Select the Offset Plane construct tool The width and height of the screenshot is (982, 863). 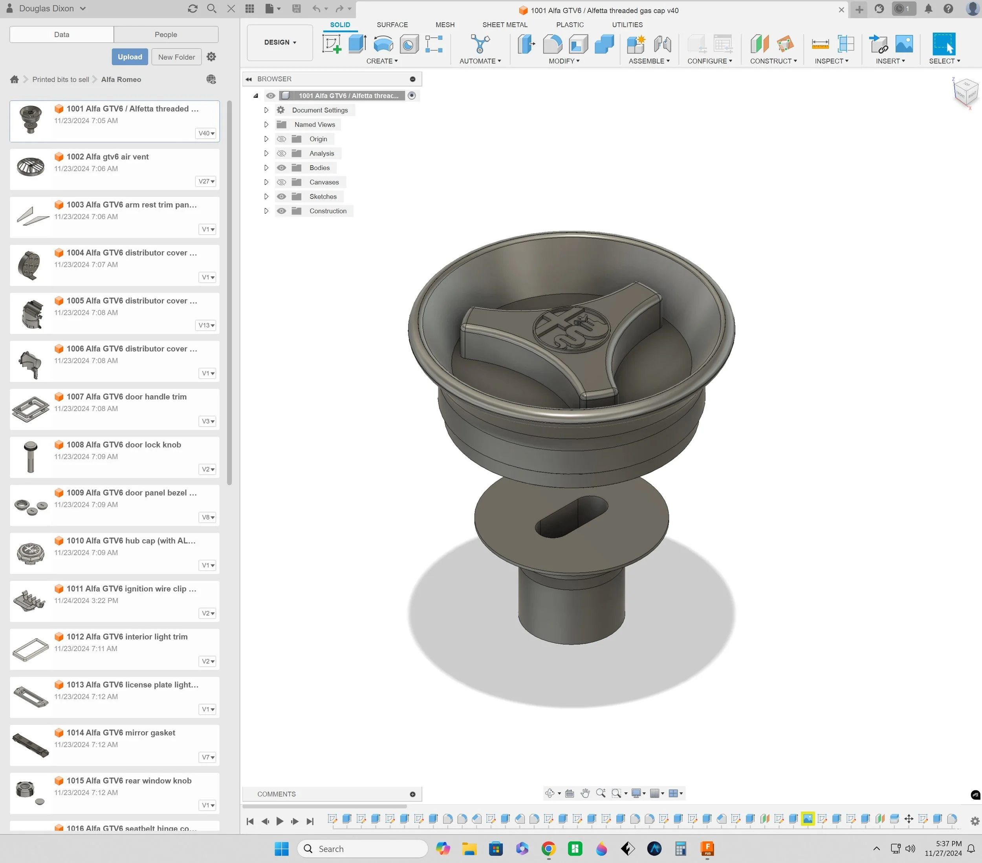(x=760, y=44)
